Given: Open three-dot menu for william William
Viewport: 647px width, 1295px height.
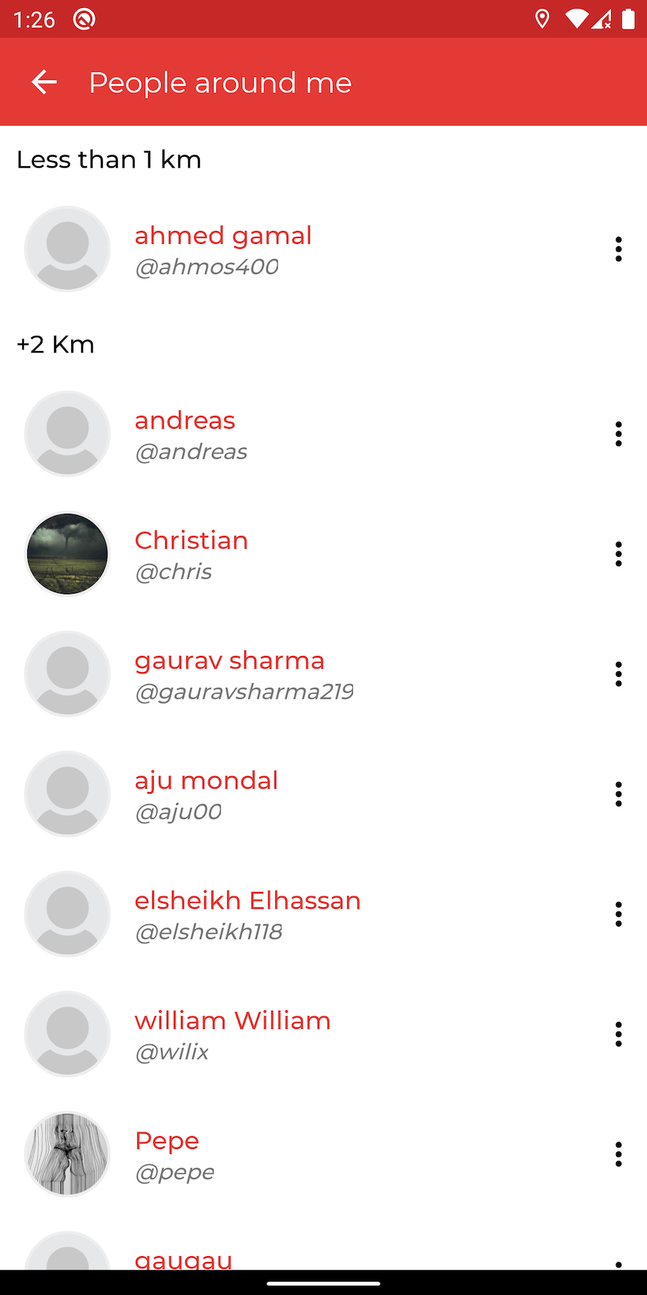Looking at the screenshot, I should (618, 1035).
